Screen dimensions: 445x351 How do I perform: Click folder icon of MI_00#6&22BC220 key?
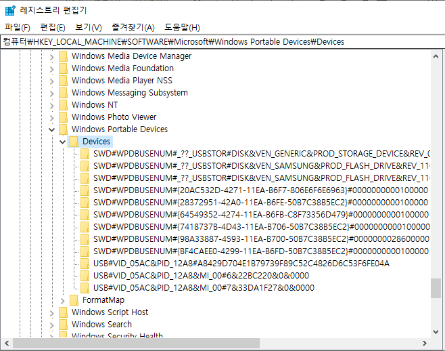(85, 276)
